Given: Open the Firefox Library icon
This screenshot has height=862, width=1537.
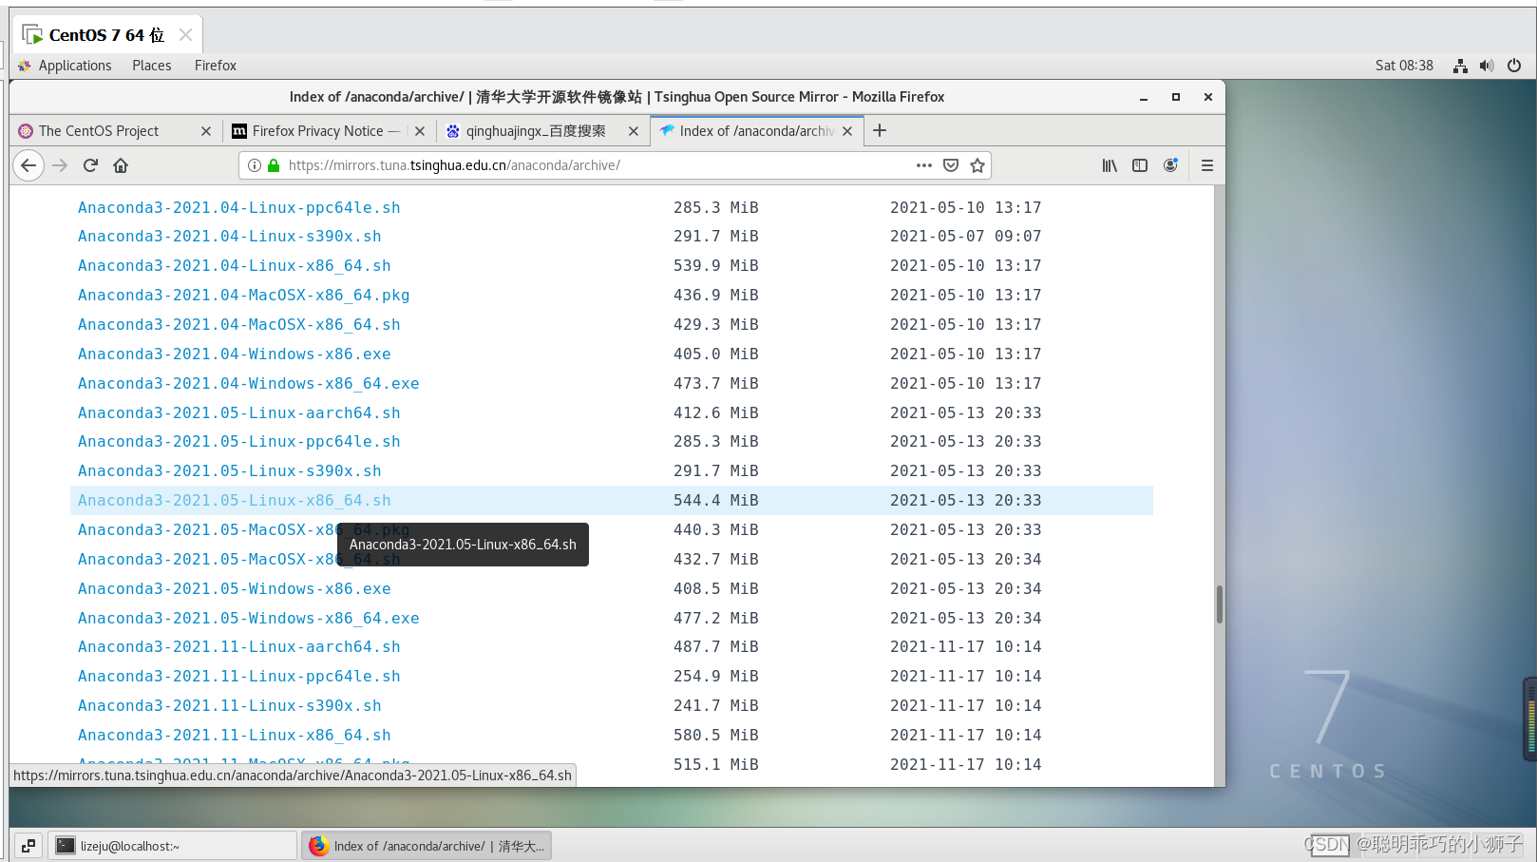Looking at the screenshot, I should pyautogui.click(x=1109, y=165).
